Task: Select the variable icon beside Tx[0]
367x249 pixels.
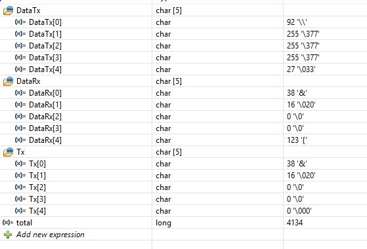Action: (20, 164)
